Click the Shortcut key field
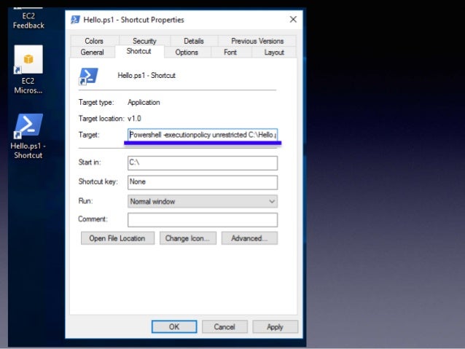 pos(203,182)
